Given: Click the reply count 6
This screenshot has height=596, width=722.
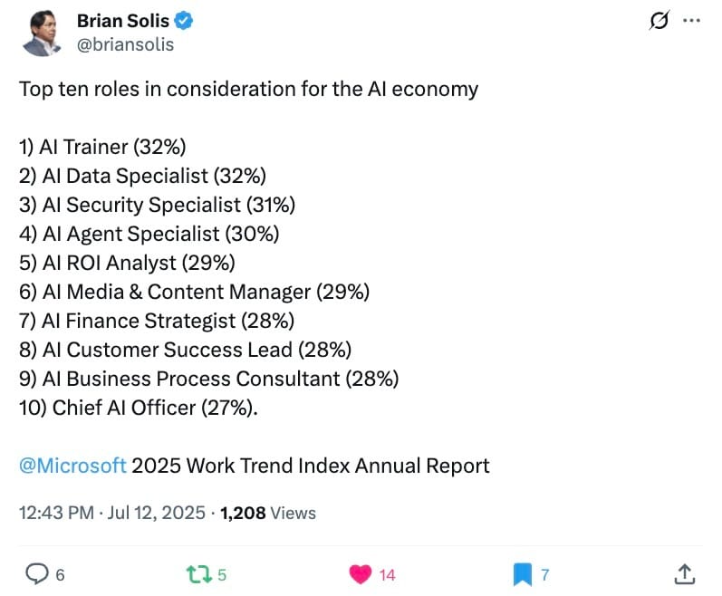Looking at the screenshot, I should (60, 575).
